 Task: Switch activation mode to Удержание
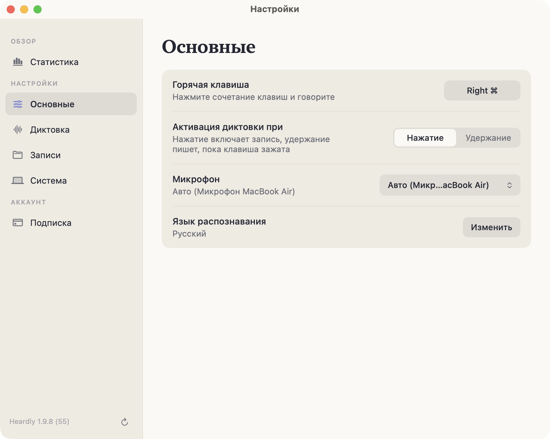pyautogui.click(x=488, y=138)
